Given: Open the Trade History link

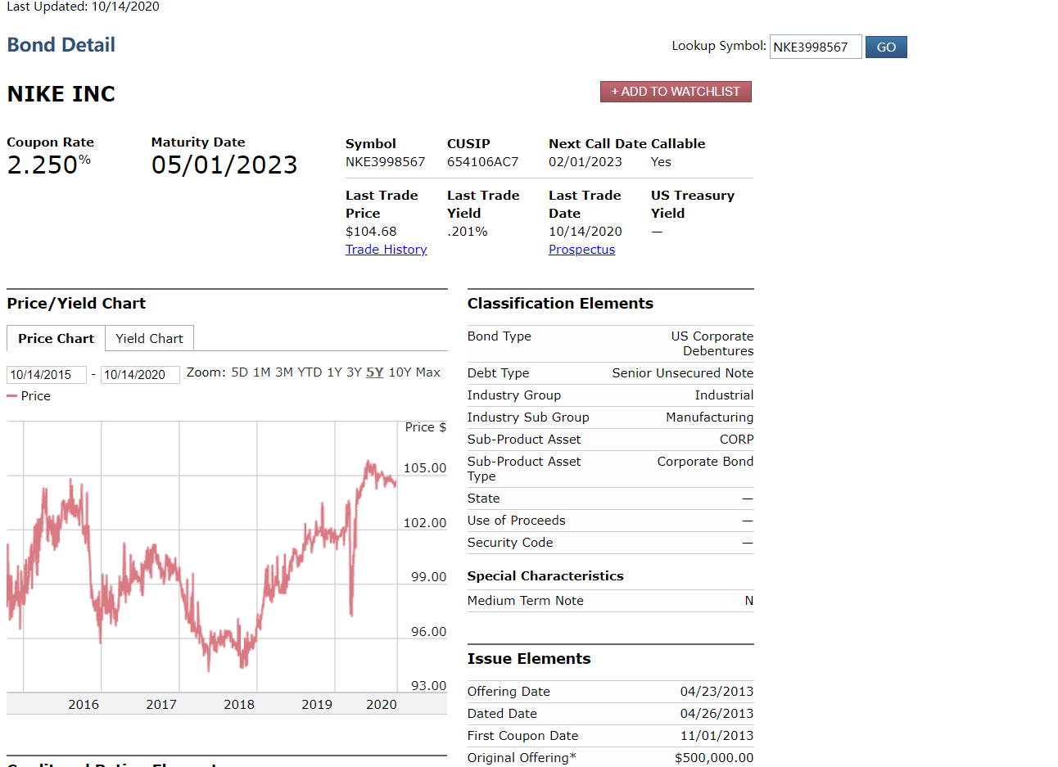Looking at the screenshot, I should pos(386,250).
